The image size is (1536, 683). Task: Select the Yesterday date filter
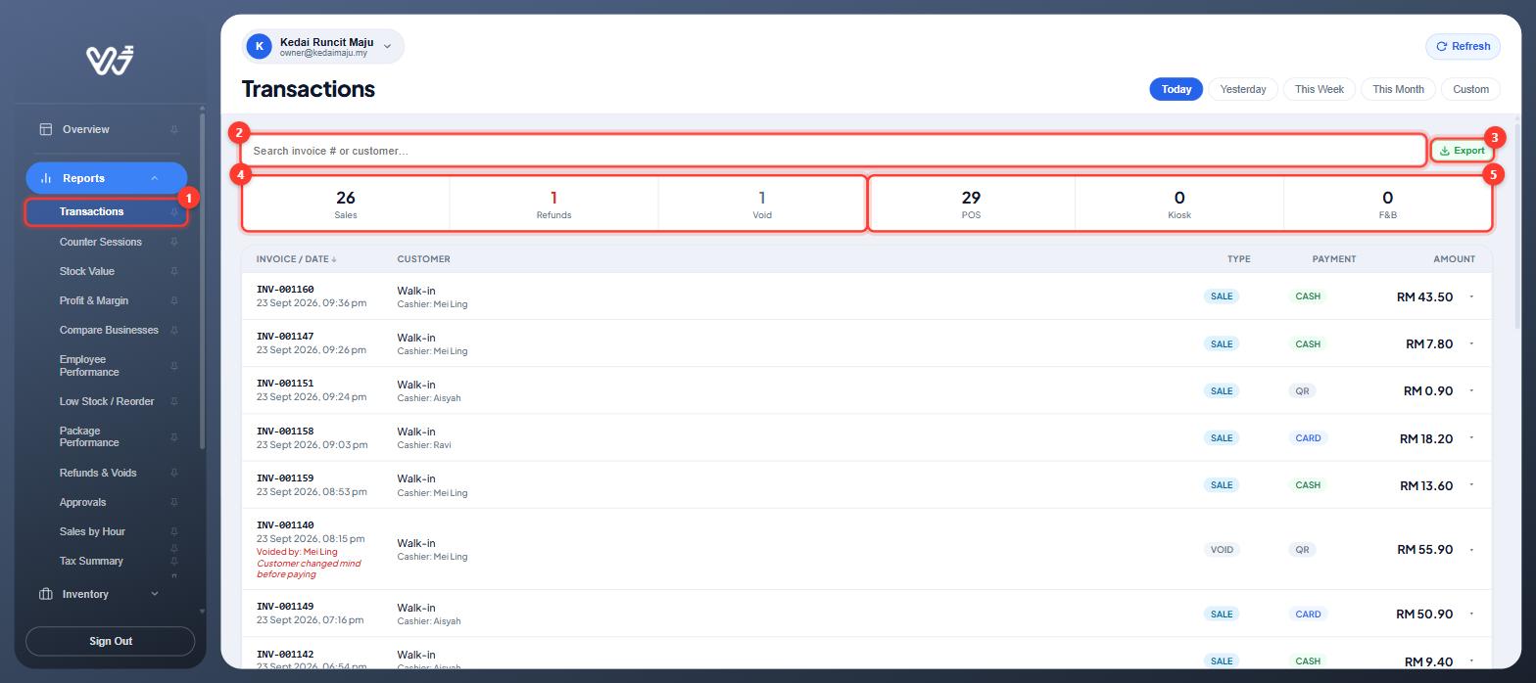tap(1243, 89)
